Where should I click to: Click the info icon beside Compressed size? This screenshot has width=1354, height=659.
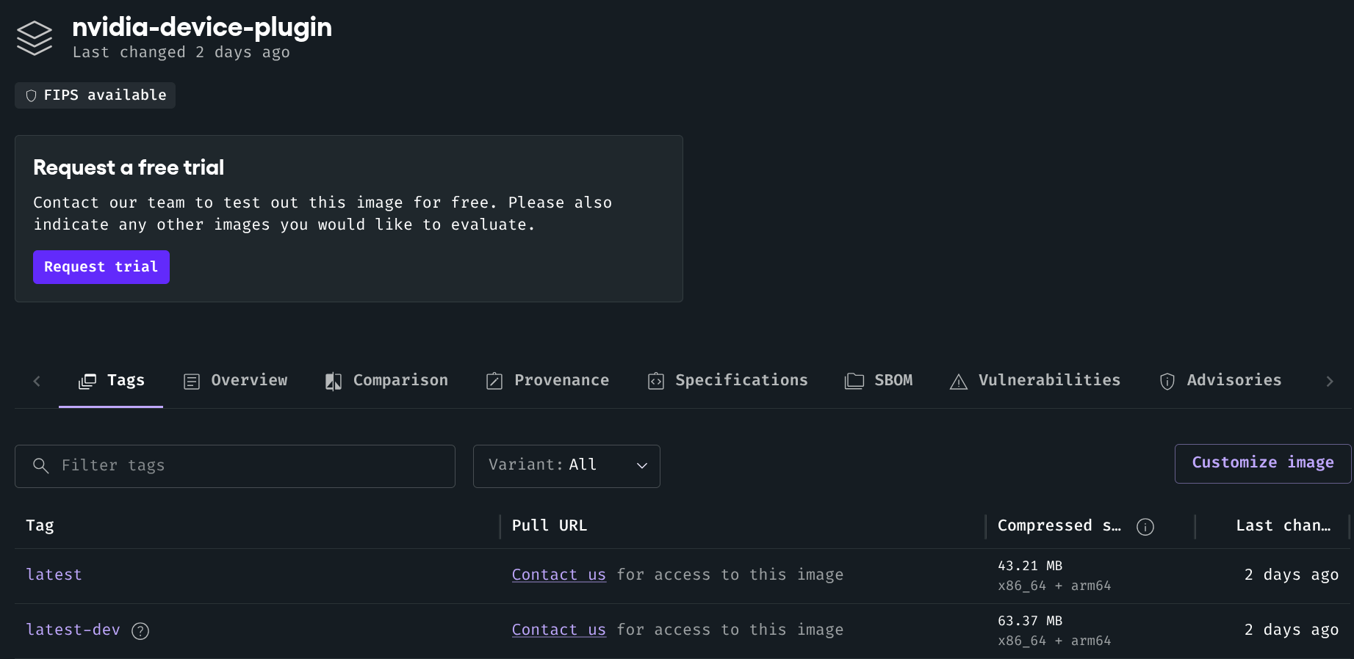pos(1145,527)
